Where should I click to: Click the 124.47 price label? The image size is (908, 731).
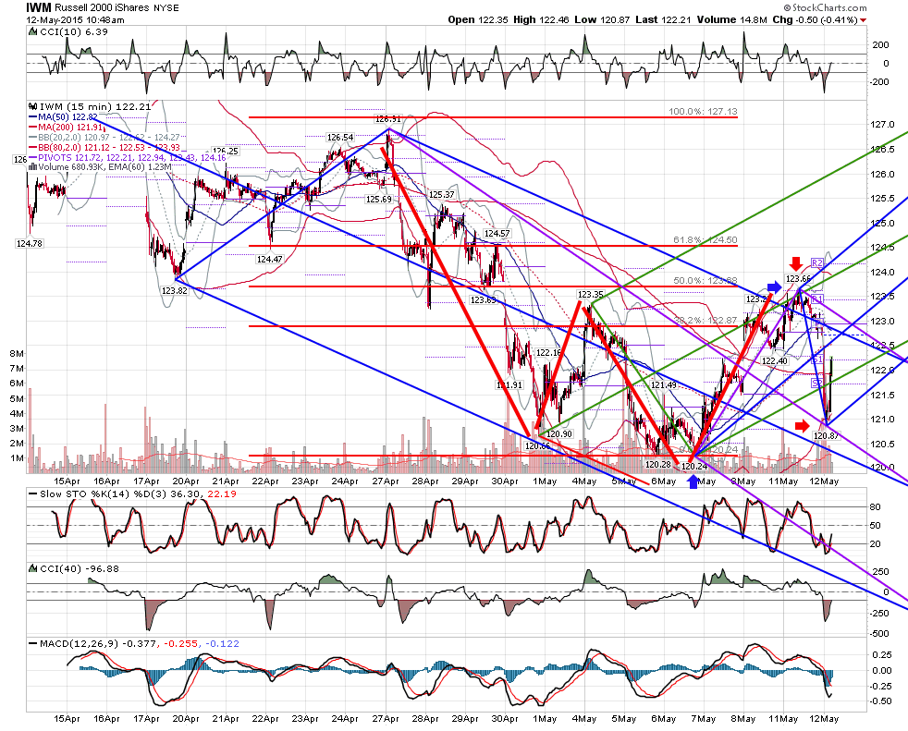[269, 259]
